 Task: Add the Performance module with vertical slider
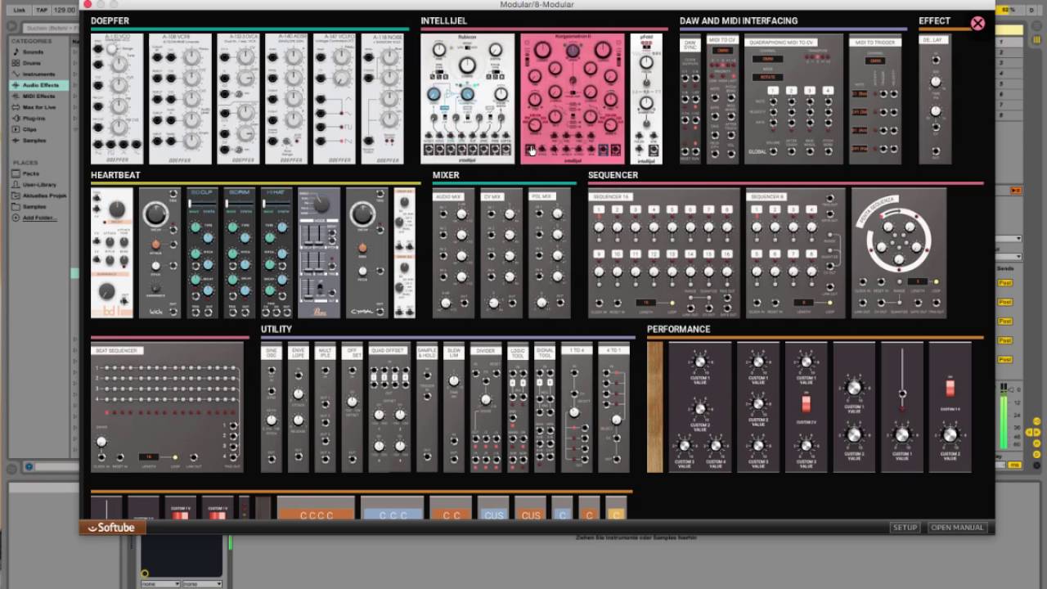point(902,407)
